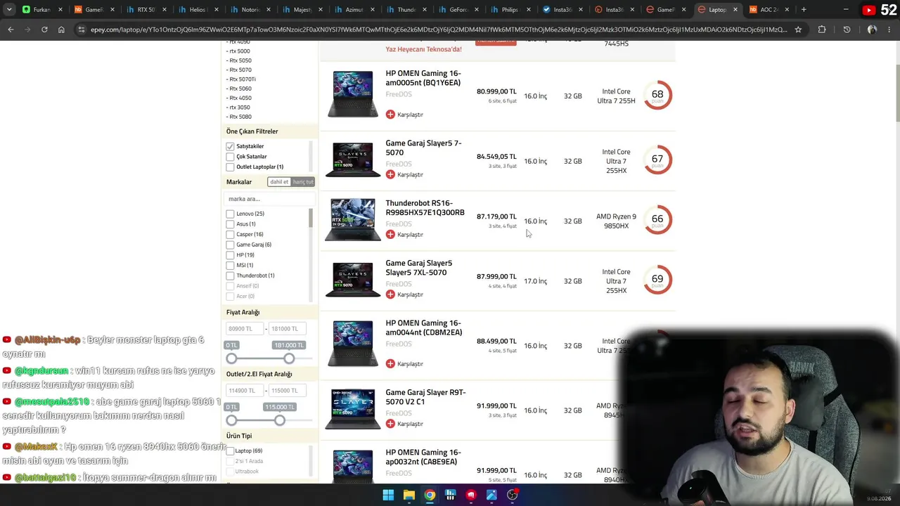Open the tab search dropdown arrow
The height and width of the screenshot is (506, 900).
(8, 10)
